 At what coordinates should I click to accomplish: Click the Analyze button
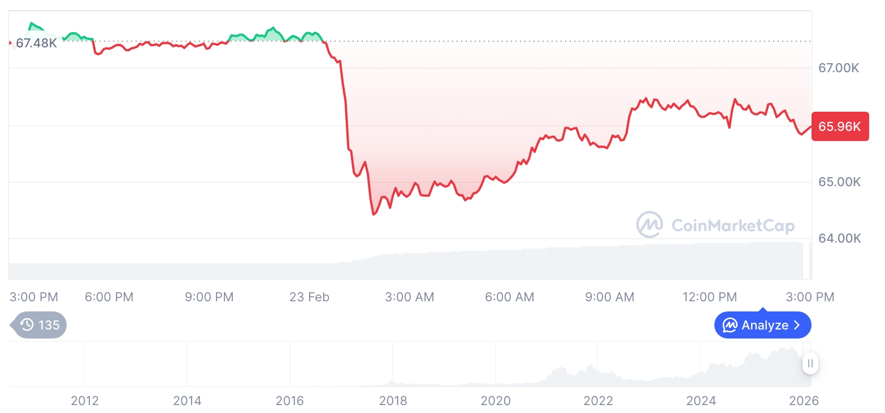(762, 325)
